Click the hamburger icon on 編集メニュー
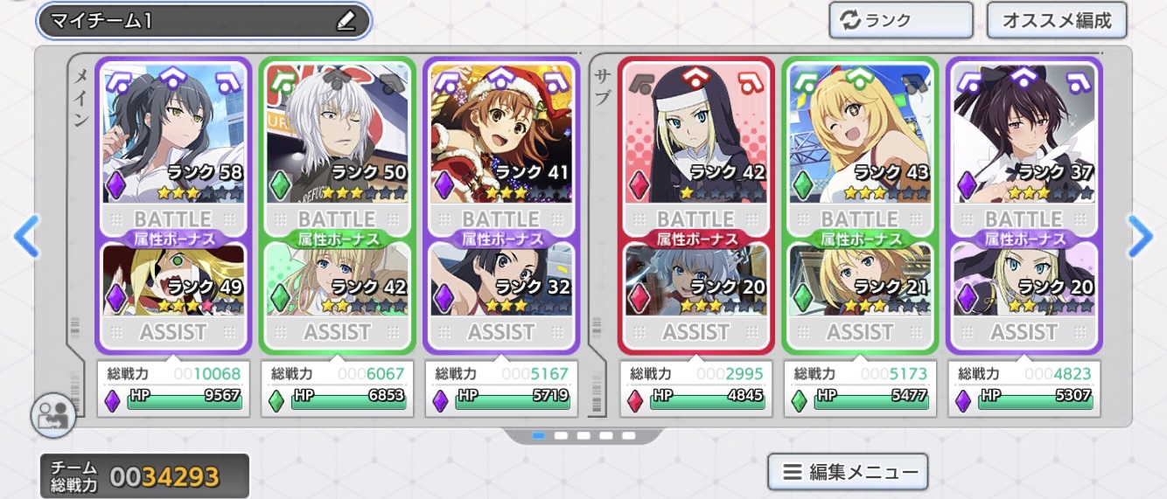1167x499 pixels. [792, 473]
